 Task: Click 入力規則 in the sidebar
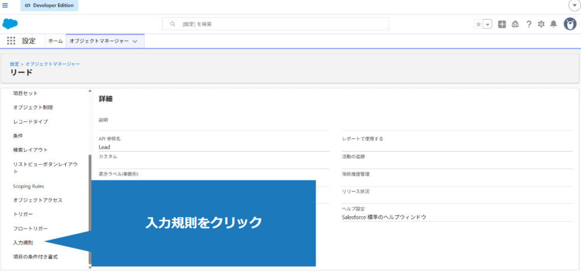click(23, 242)
